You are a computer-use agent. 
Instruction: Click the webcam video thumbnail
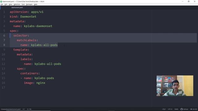(x=175, y=86)
